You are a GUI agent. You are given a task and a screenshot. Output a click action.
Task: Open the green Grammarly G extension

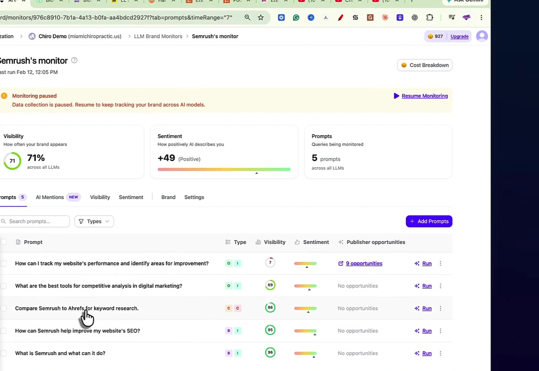pos(296,18)
